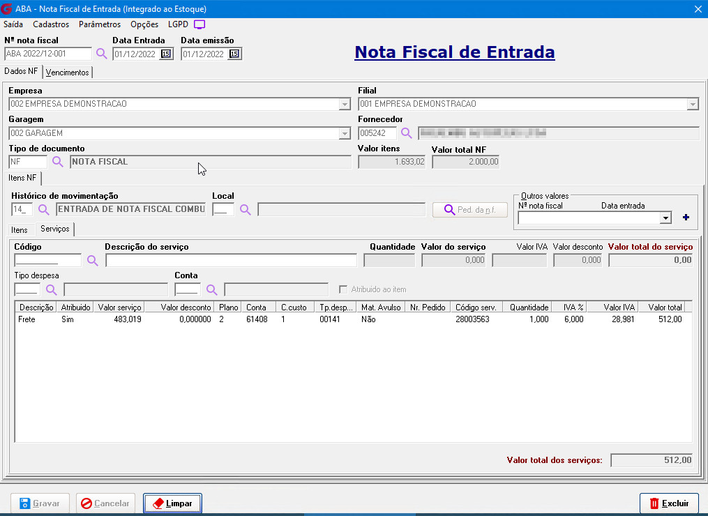Screen dimensions: 708x516
Task: Open the Opções menu
Action: (x=144, y=24)
